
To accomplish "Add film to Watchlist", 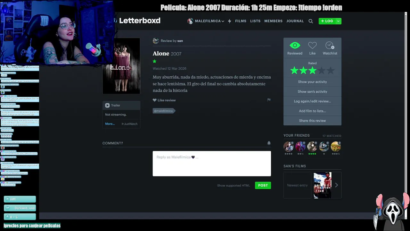I will coord(330,48).
